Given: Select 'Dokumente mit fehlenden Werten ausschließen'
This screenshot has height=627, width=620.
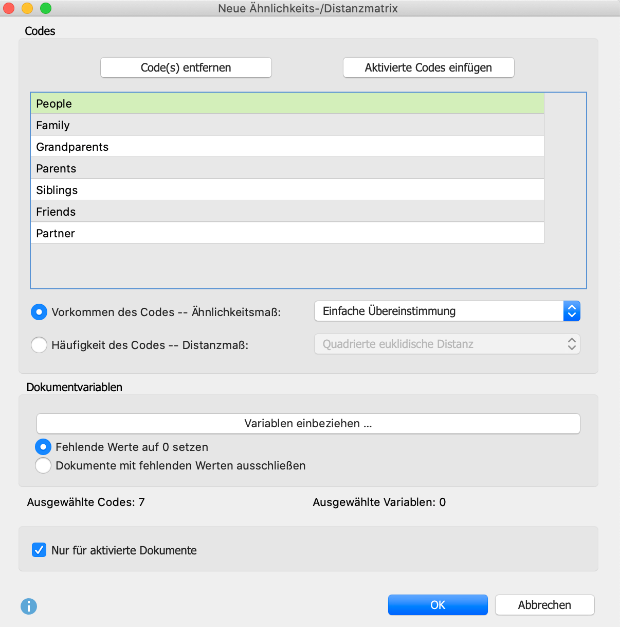Looking at the screenshot, I should coord(43,465).
